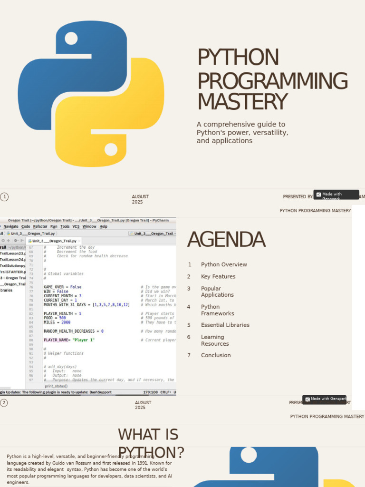Click the CRLF line separator in status bar
Screen dimensions: 365x487
[165, 392]
